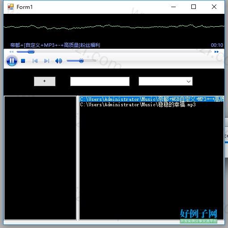Stop the current track
This screenshot has height=228, width=228.
coord(23,61)
